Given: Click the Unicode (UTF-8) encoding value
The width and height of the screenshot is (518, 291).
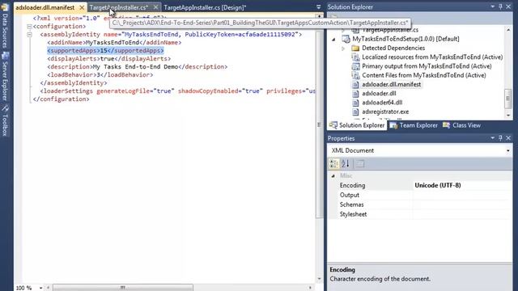Looking at the screenshot, I should (438, 185).
